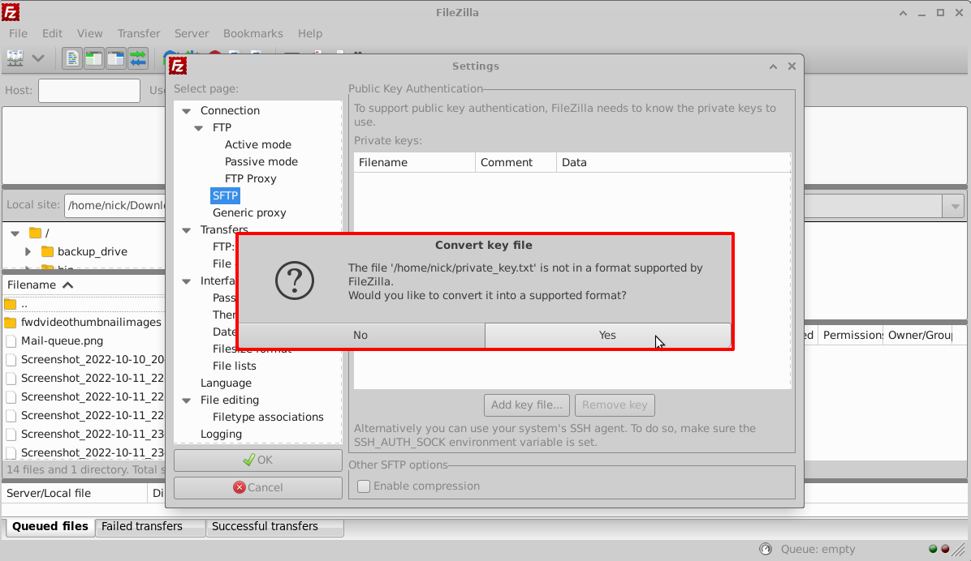Toggle the transfer queue display icon

(x=137, y=58)
